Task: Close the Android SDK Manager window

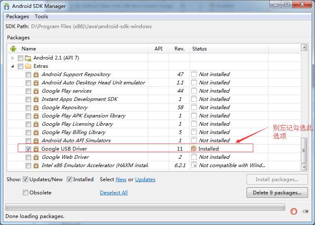Action: (x=302, y=5)
